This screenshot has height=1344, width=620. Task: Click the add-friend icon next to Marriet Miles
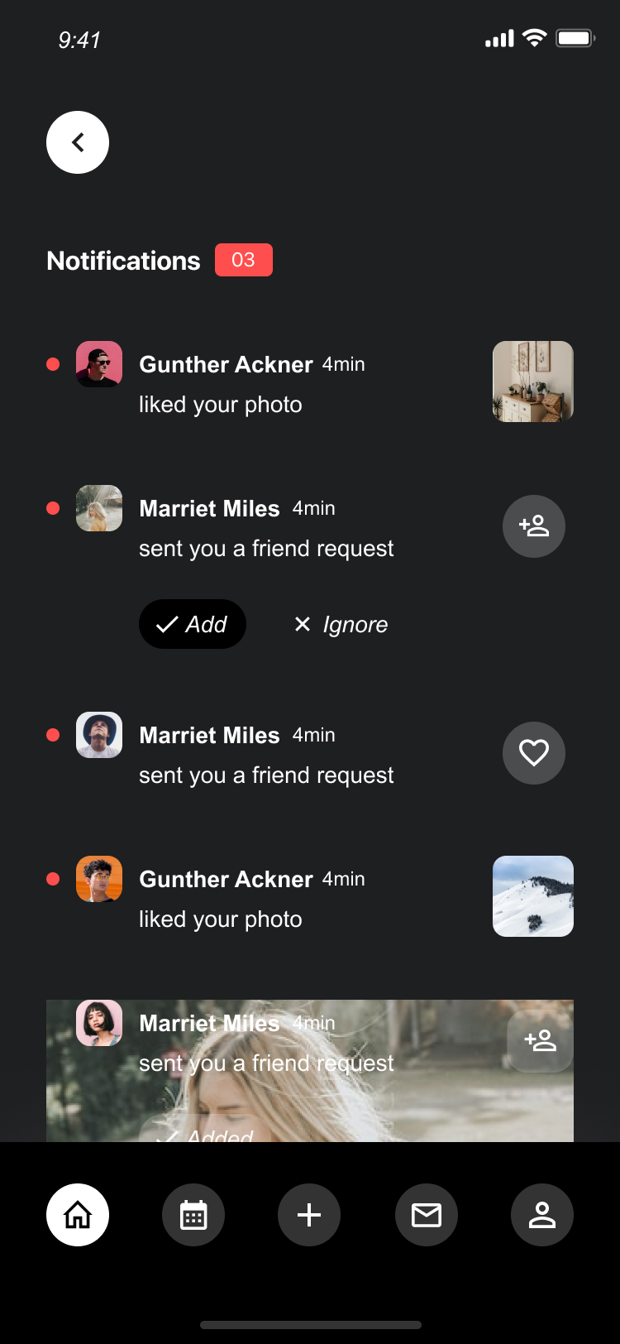533,526
